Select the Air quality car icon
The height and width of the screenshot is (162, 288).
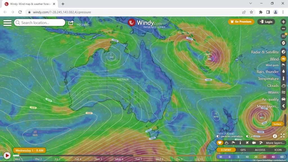click(283, 99)
